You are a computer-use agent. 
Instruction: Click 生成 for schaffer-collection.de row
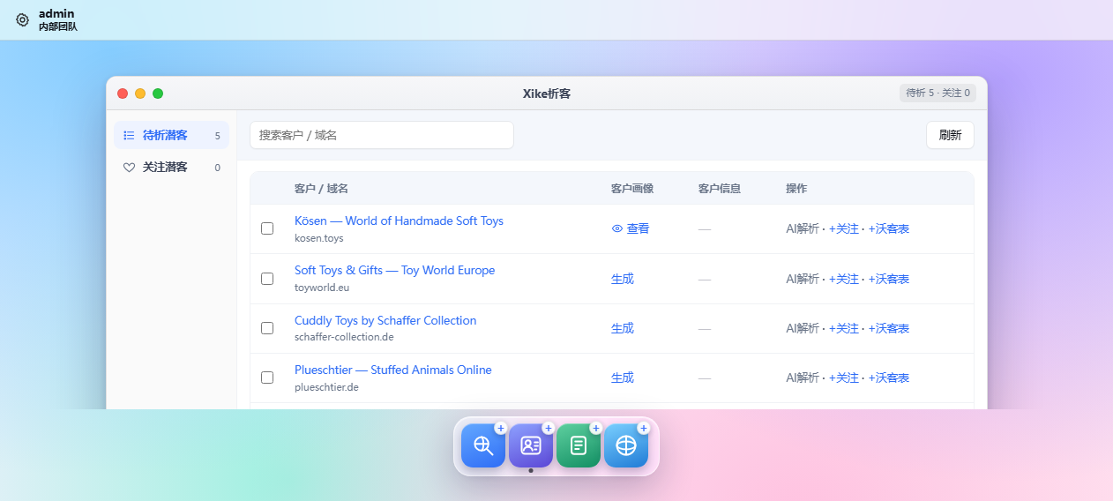[623, 328]
